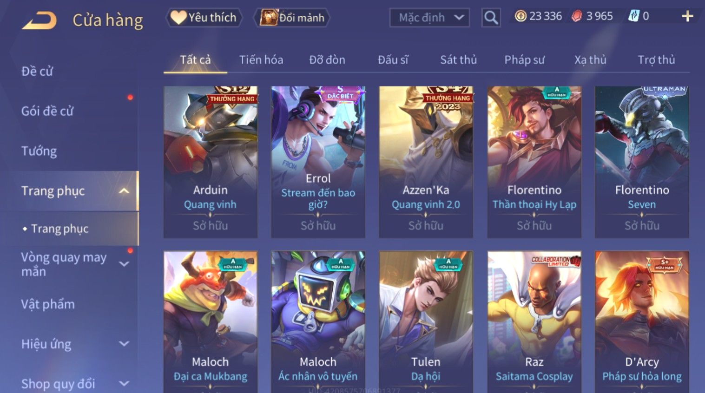Click the gold coin balance icon
The image size is (705, 393).
point(521,16)
